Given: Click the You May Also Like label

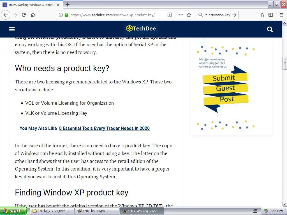Looking at the screenshot, I should click(x=38, y=128).
